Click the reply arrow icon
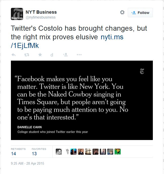Screen dimensions: 164x174 14,55
